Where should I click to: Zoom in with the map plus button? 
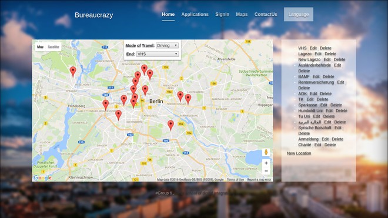266,163
